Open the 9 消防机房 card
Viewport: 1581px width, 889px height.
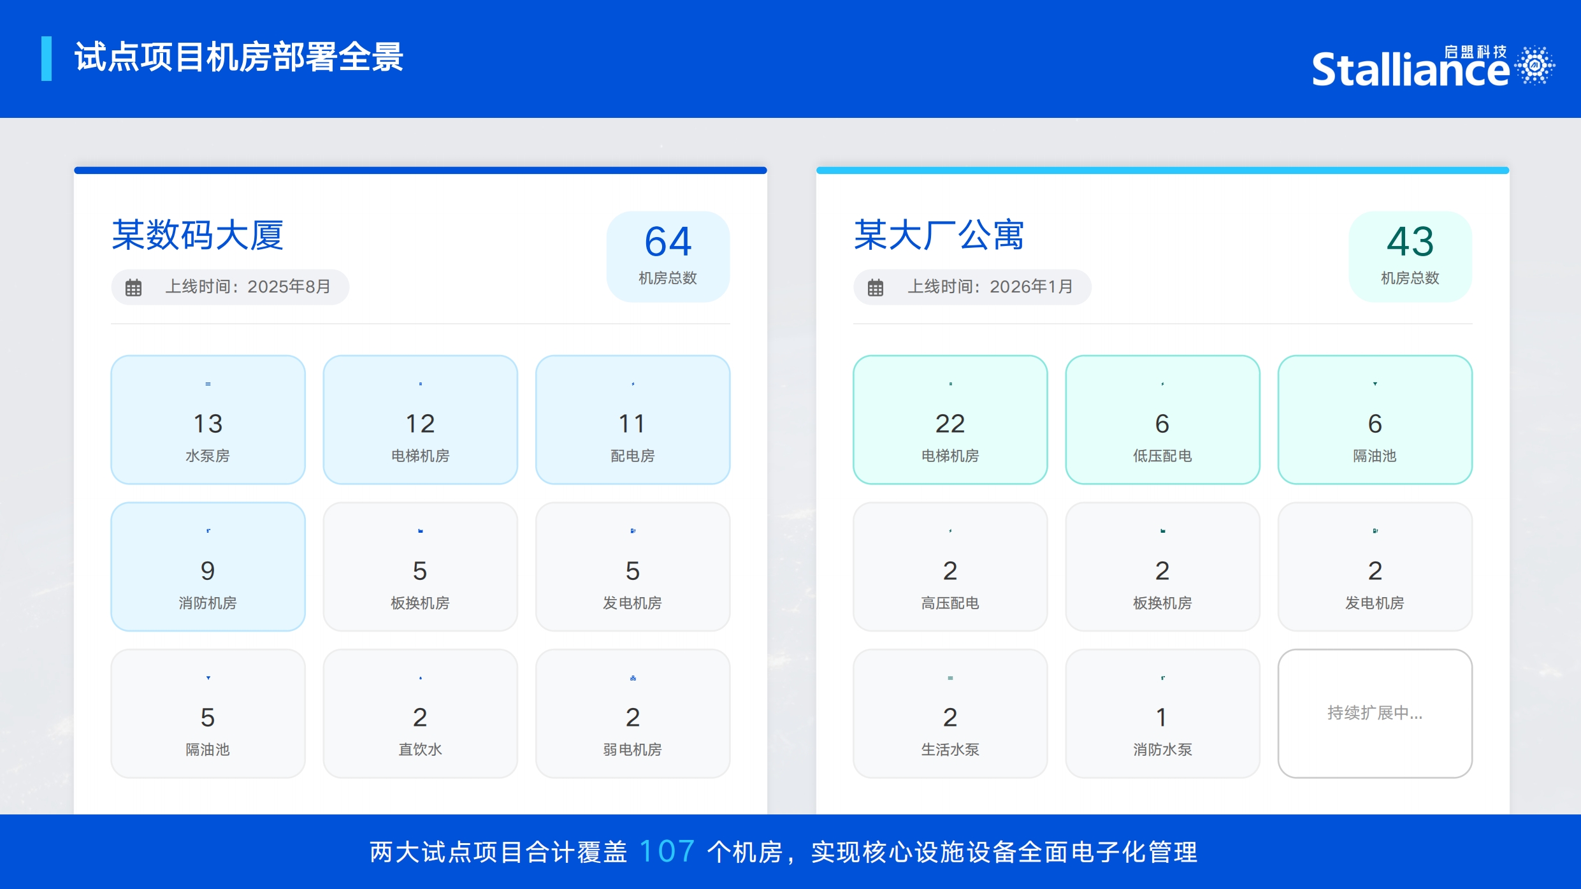coord(208,567)
